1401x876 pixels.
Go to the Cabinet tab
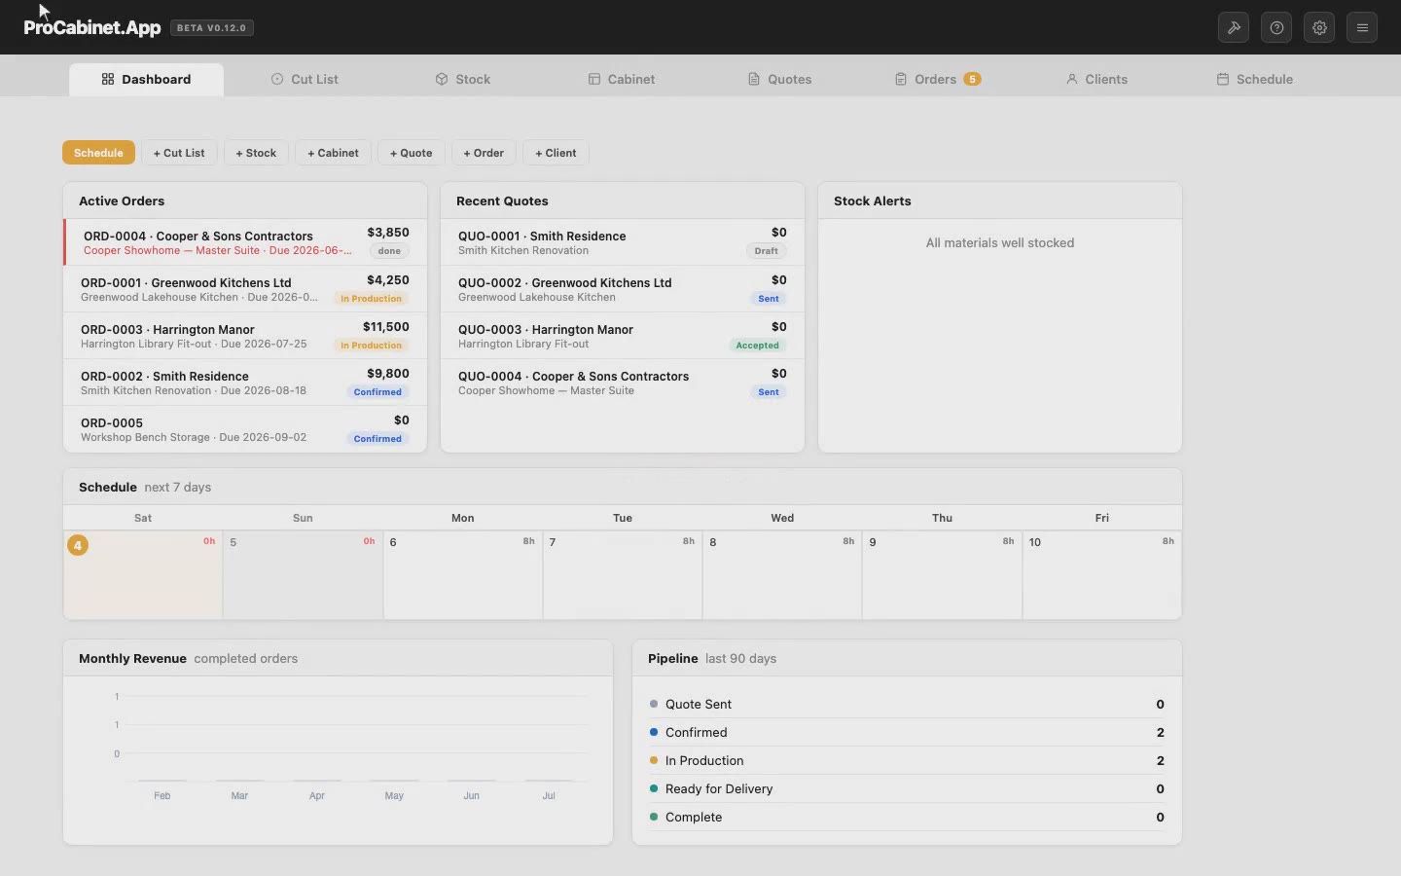(622, 79)
